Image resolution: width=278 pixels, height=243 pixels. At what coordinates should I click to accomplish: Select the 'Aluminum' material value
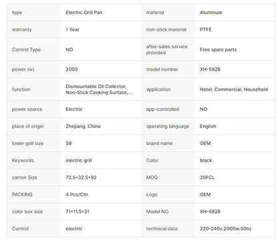211,13
